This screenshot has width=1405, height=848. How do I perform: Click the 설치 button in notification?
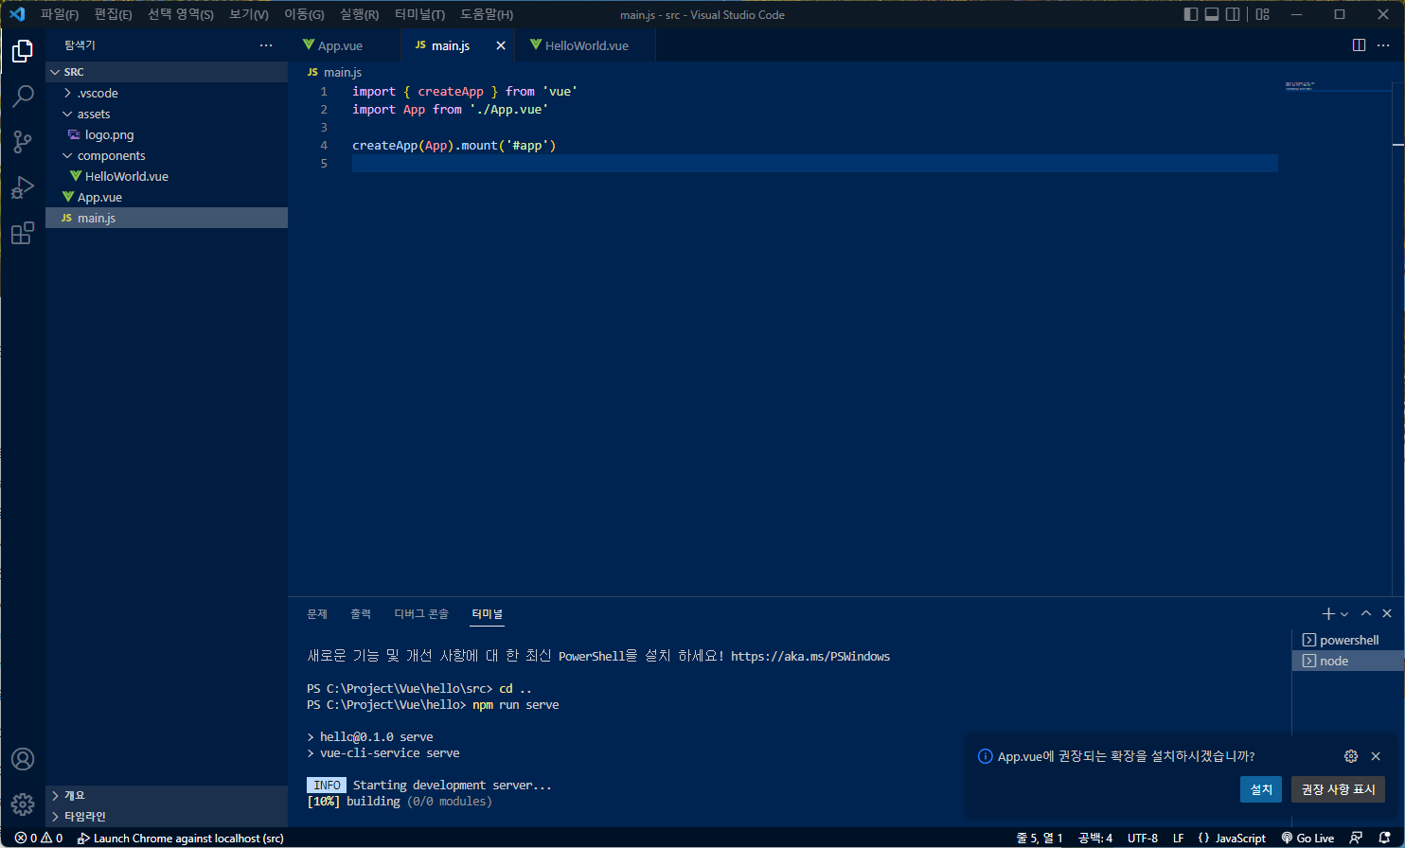coord(1260,789)
